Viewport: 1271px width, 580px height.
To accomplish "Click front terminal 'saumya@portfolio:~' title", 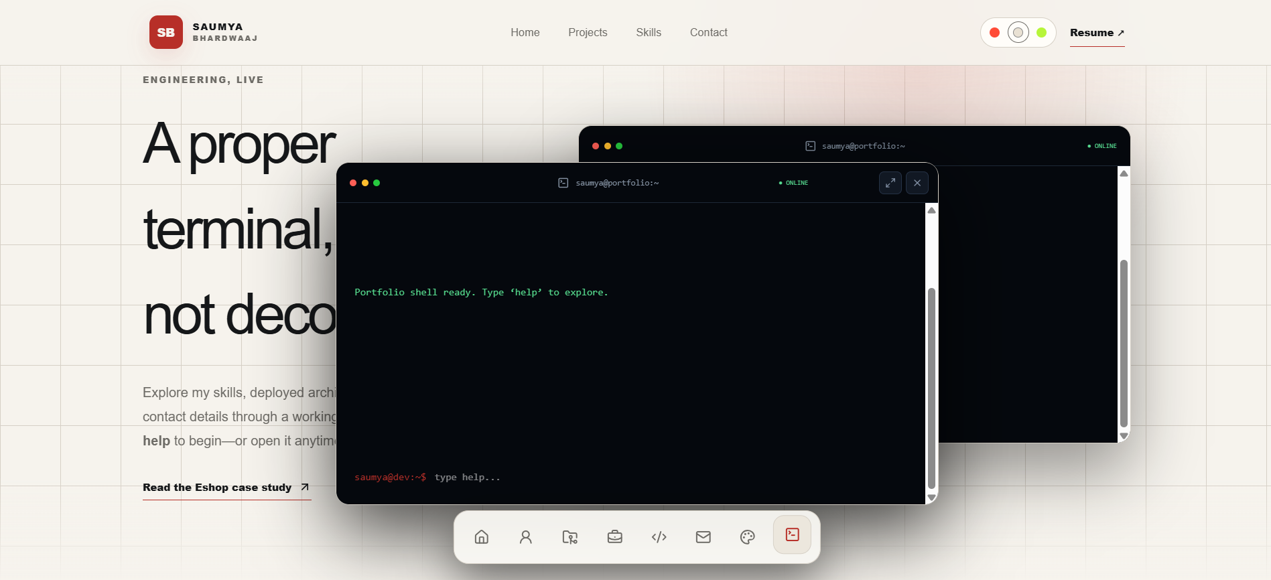I will [x=617, y=183].
